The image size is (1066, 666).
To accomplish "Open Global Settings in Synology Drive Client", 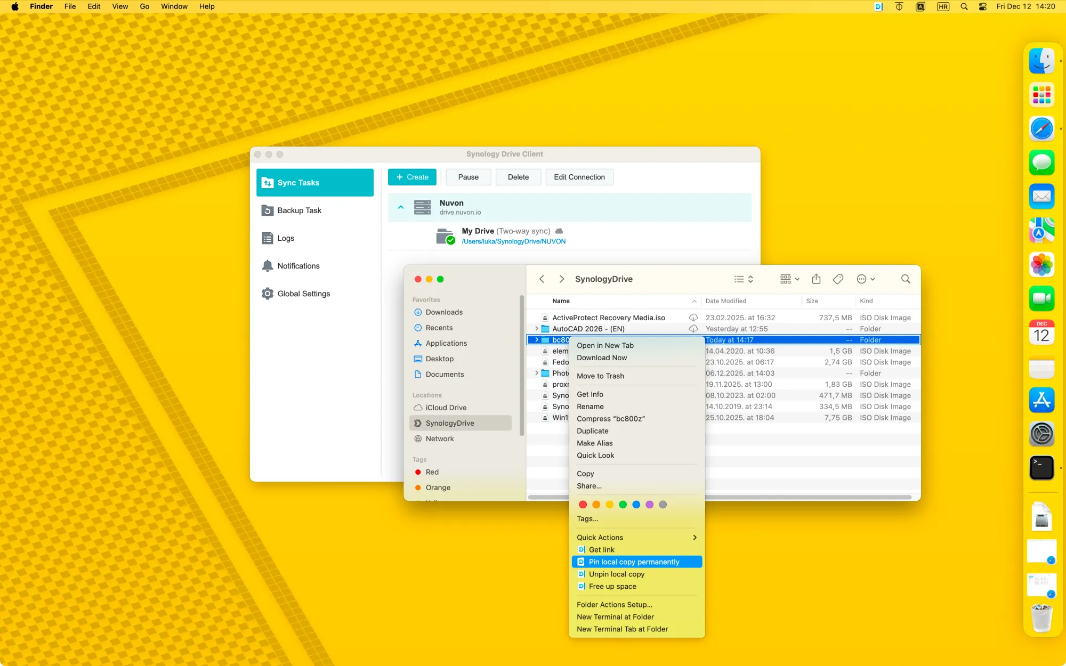I will point(303,294).
